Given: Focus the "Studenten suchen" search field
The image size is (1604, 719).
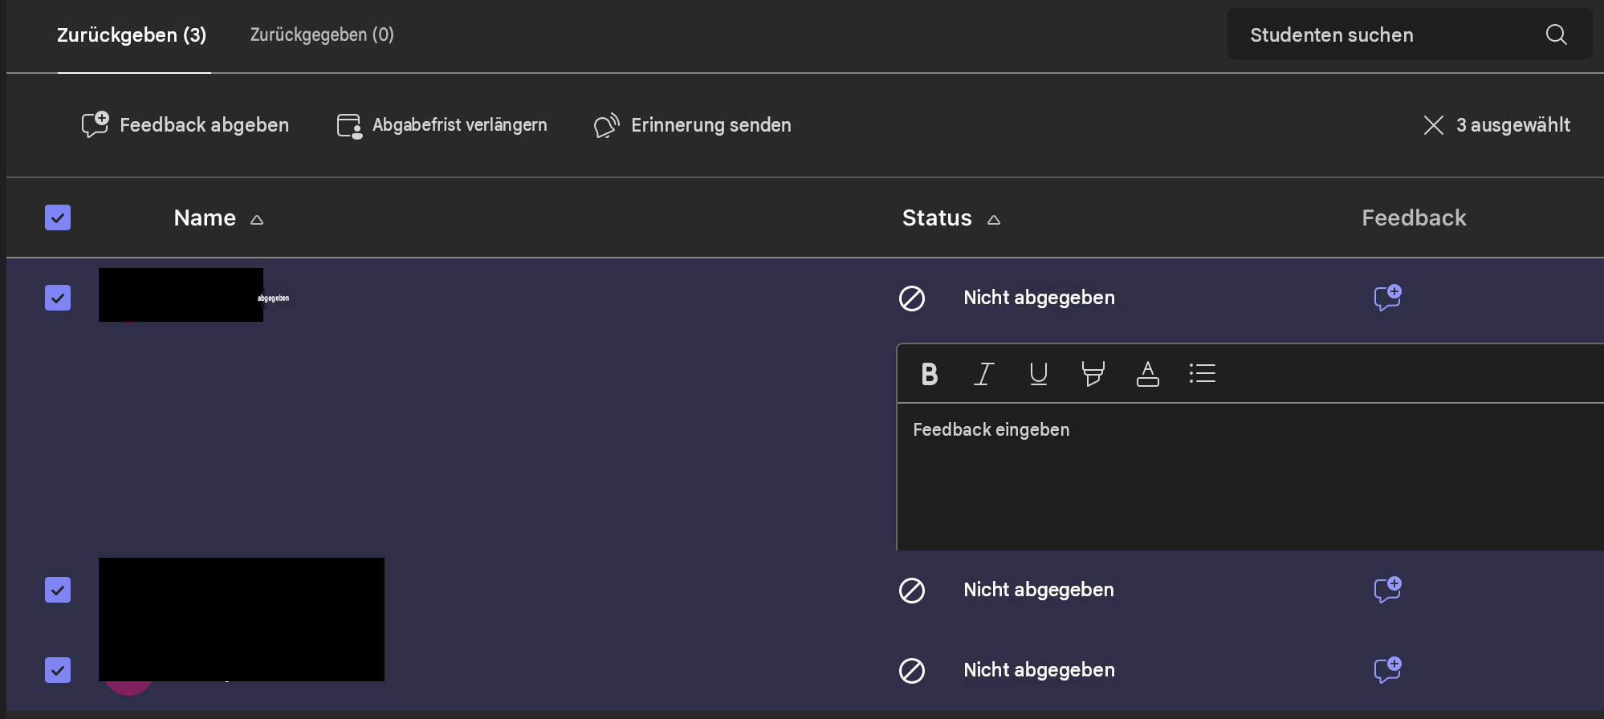Looking at the screenshot, I should (1410, 35).
